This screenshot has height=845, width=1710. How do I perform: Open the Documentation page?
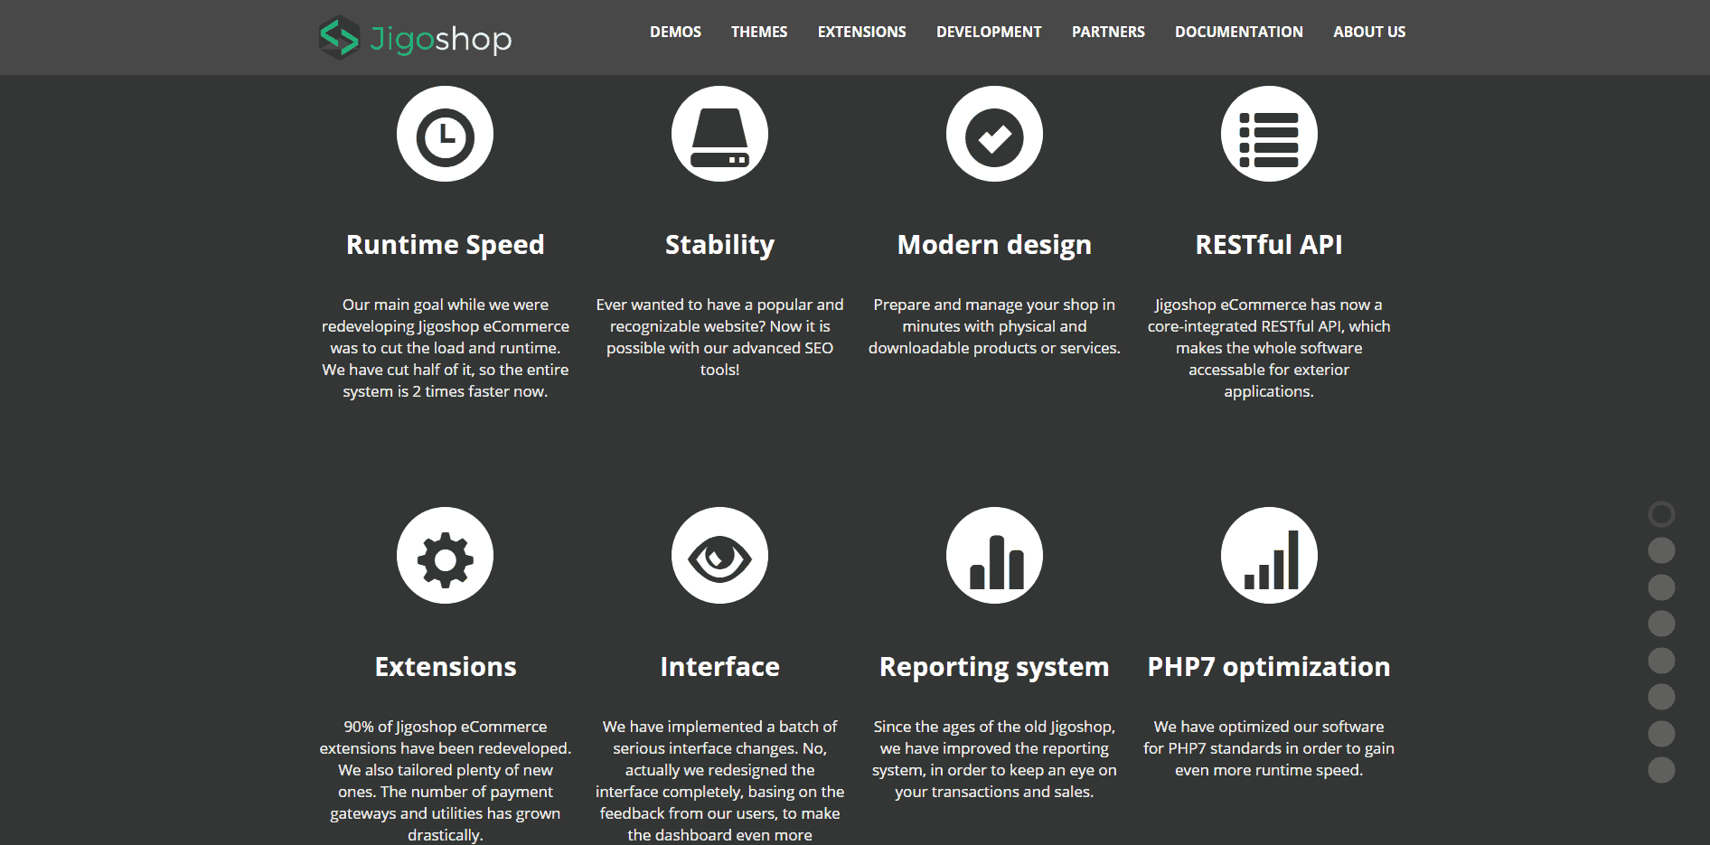pos(1238,32)
